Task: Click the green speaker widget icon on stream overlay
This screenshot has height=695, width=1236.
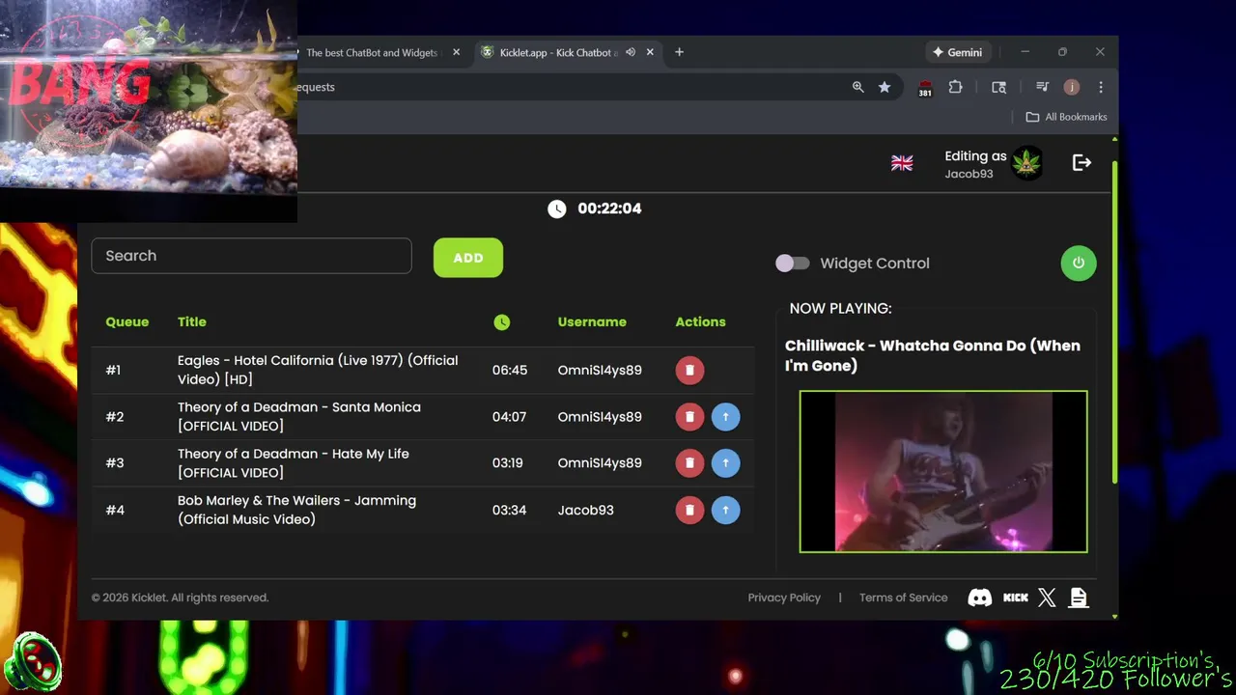Action: (34, 662)
